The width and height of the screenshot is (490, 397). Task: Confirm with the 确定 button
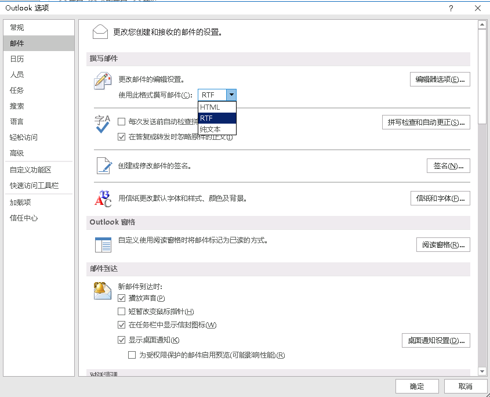[x=417, y=387]
